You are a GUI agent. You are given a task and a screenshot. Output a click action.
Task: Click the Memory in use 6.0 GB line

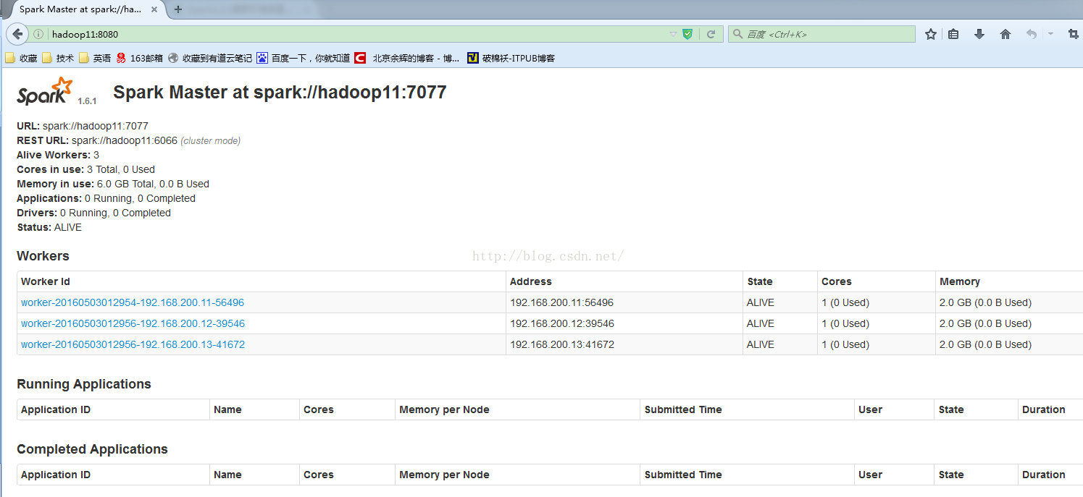coord(113,184)
